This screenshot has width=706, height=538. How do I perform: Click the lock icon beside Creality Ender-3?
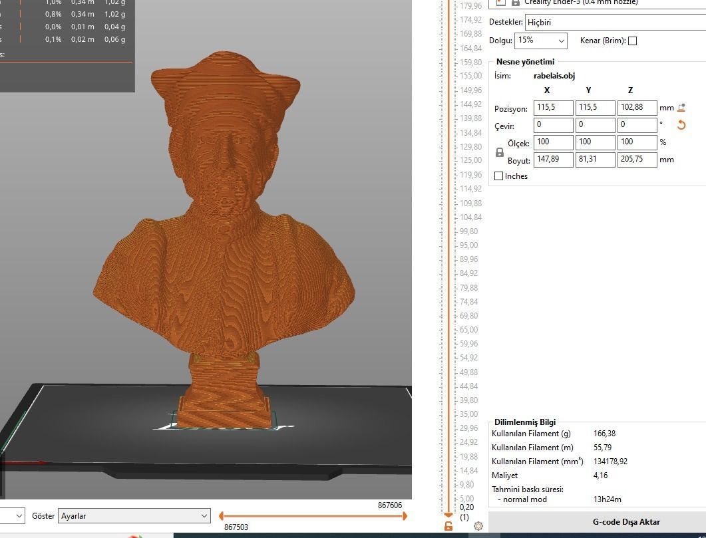(516, 2)
